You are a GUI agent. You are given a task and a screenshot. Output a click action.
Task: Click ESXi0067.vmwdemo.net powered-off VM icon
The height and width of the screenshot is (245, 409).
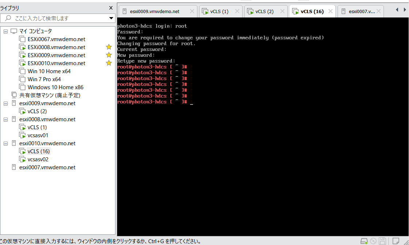click(x=23, y=39)
